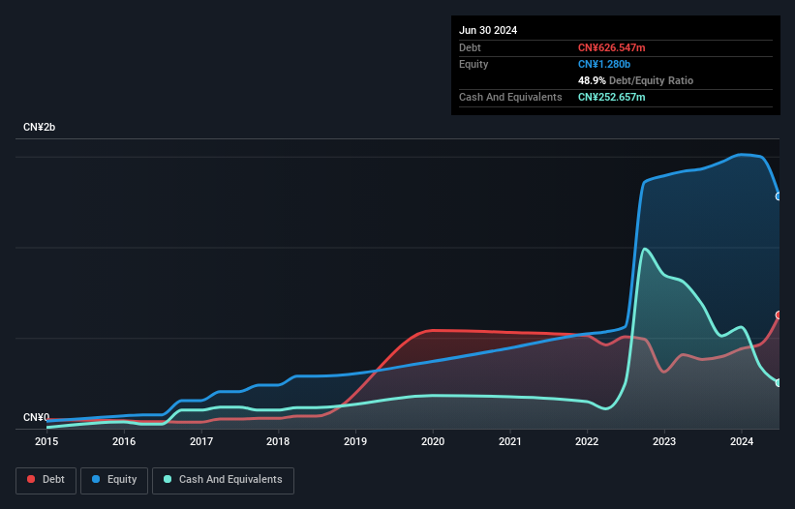Click the Equity row label in tooltip
This screenshot has height=509, width=795.
(474, 64)
